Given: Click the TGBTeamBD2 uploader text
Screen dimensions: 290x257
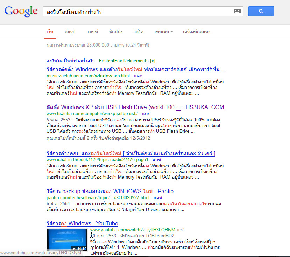Looking at the screenshot, I should coord(160,236).
